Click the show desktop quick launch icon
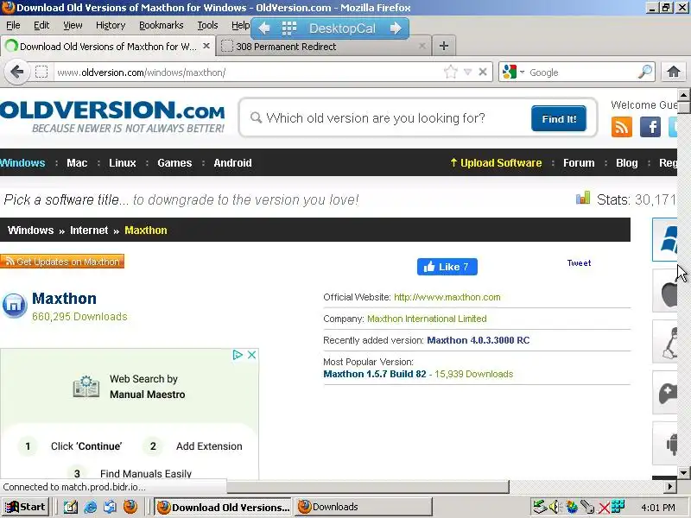 tap(71, 507)
